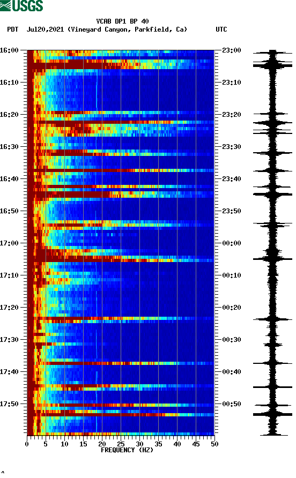Click the 00:10 UTC time label
296x478 pixels.
[x=232, y=275]
